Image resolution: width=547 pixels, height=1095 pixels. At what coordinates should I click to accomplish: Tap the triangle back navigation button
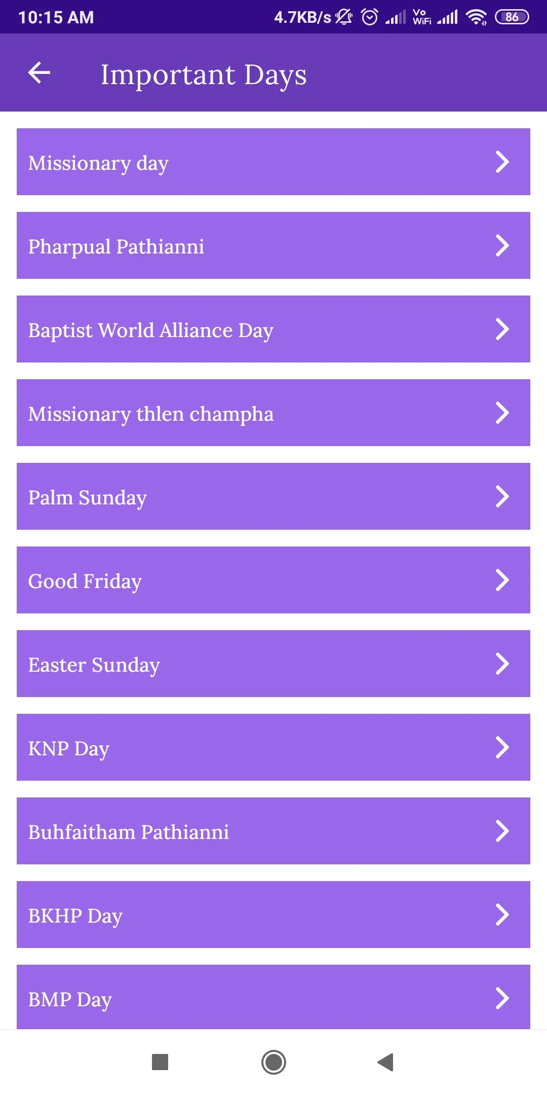[x=386, y=1062]
